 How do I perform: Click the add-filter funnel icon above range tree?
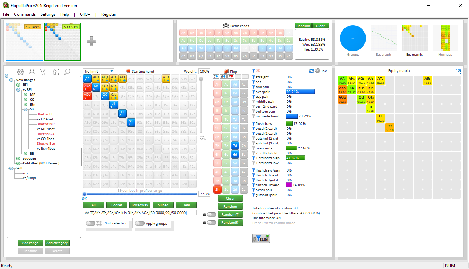point(43,72)
